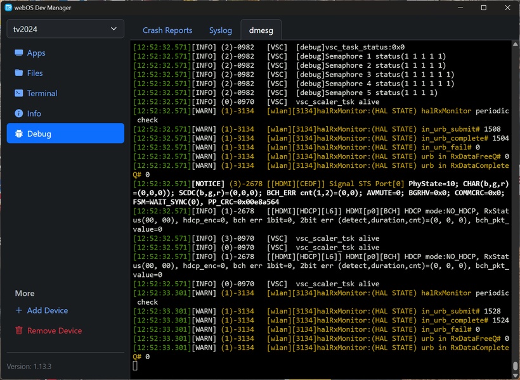The height and width of the screenshot is (380, 520).
Task: Click the Apps sidebar icon
Action: 19,53
